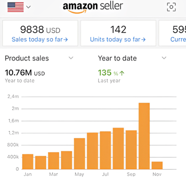186x184 pixels.
Task: Select the September sales bar
Action: click(131, 150)
